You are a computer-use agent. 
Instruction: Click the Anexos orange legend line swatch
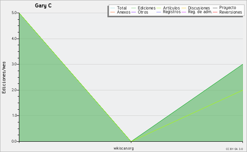click(x=112, y=12)
